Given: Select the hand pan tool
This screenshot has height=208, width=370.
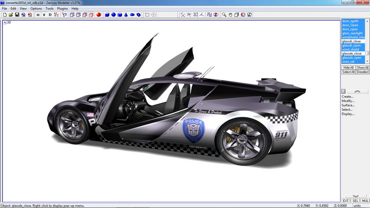Looking at the screenshot, I should (x=230, y=15).
